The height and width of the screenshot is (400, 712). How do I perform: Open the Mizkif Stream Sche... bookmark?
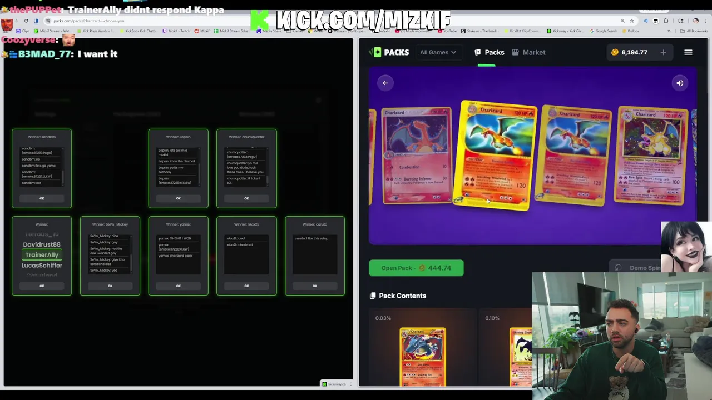coord(231,31)
